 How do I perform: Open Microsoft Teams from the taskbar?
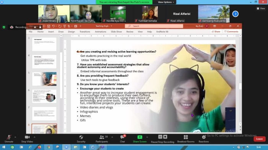coord(102,147)
